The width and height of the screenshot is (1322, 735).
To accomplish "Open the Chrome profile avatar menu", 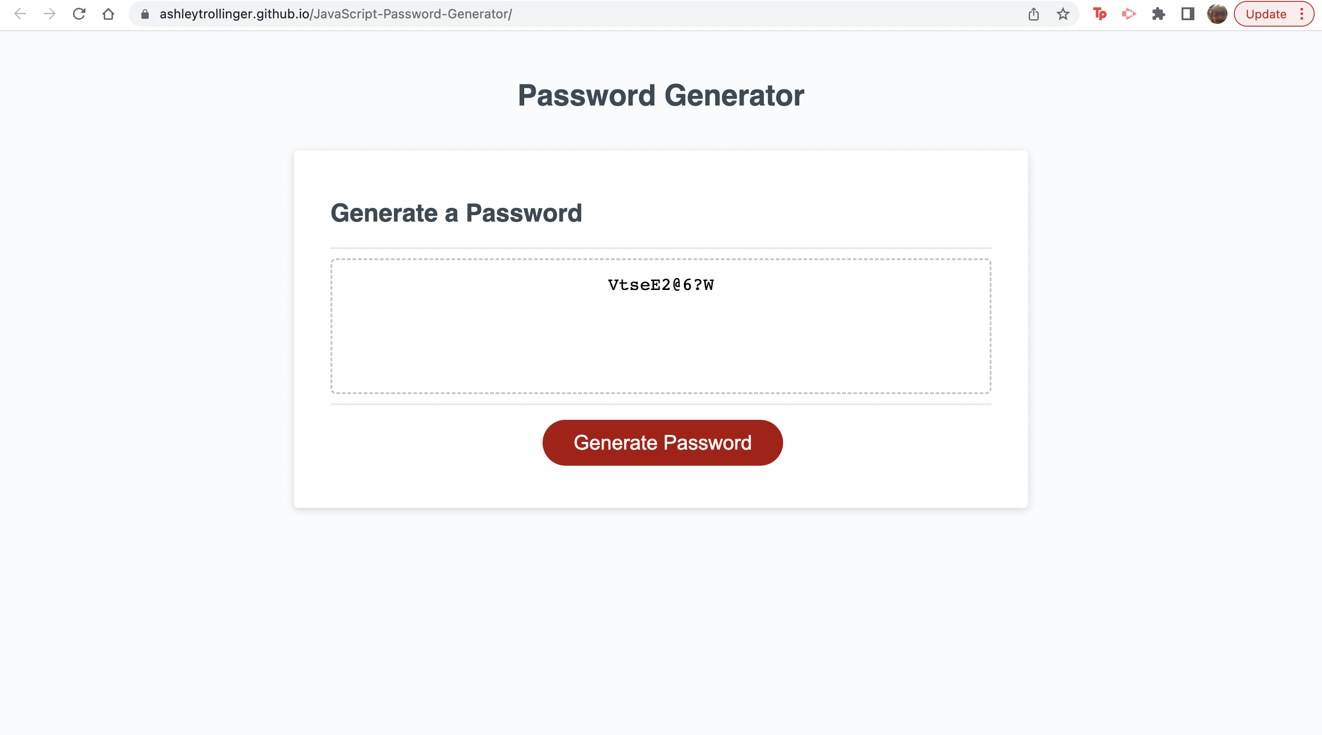I will (1217, 14).
